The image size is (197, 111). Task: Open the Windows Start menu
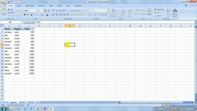(4, 109)
